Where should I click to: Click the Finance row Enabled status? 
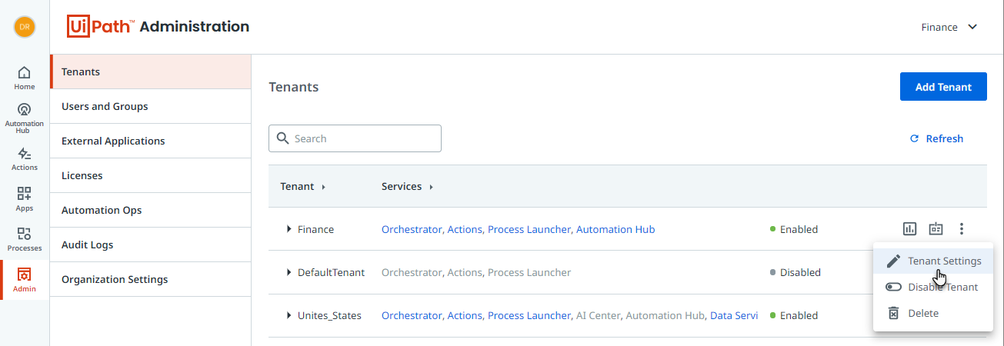(x=794, y=229)
